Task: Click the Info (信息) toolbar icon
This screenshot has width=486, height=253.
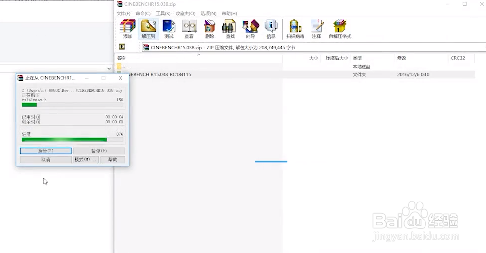Action: 271,29
